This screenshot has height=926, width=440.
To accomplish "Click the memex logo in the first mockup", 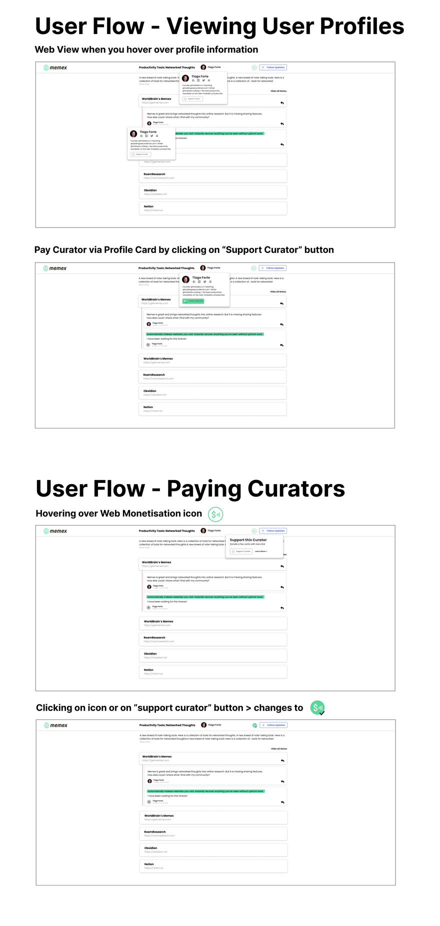I will coord(55,67).
